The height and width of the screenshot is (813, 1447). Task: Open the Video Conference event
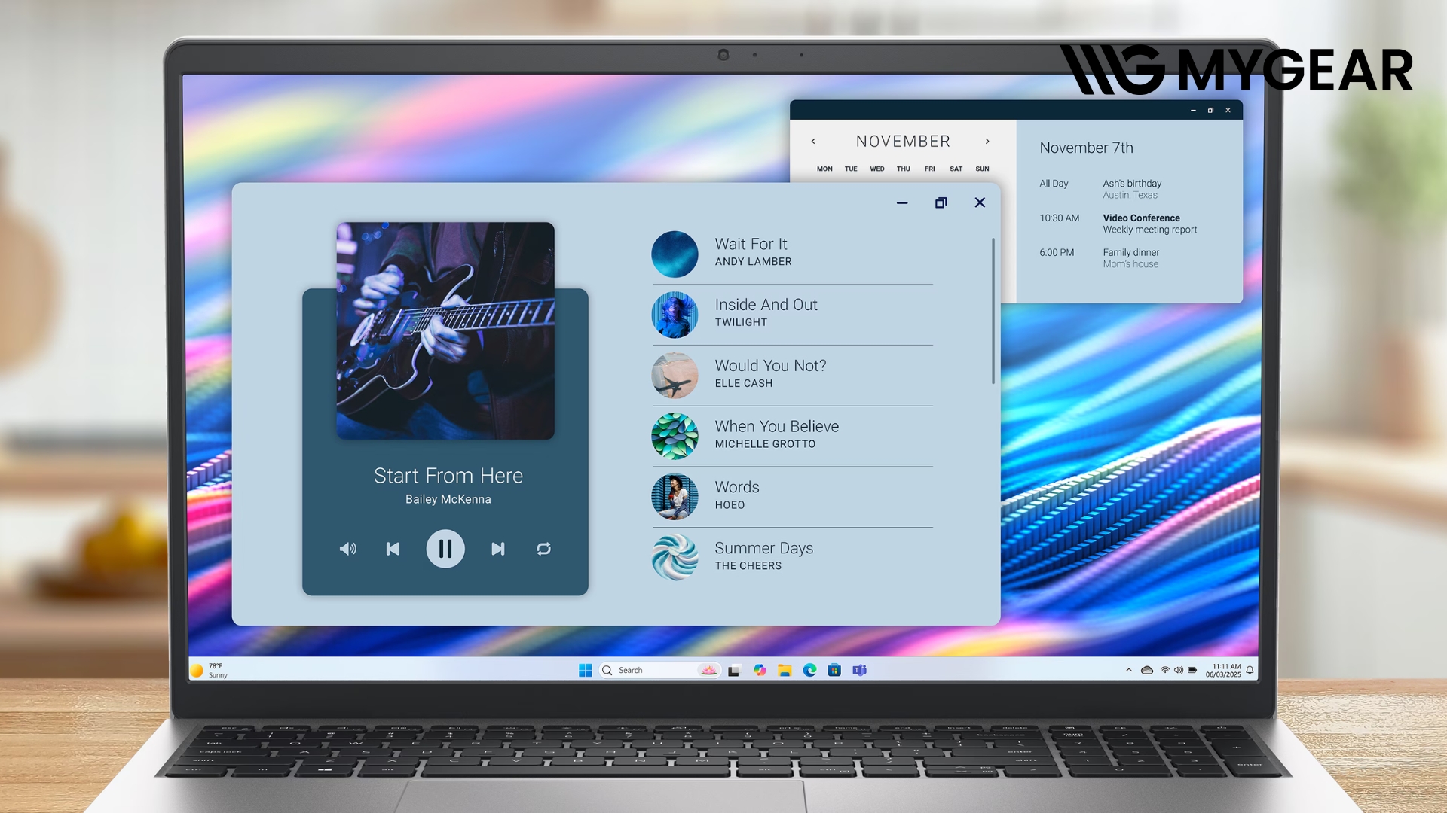point(1149,224)
